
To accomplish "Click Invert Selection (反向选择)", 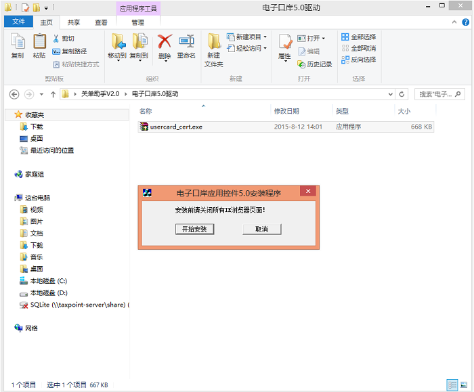I will coord(359,60).
